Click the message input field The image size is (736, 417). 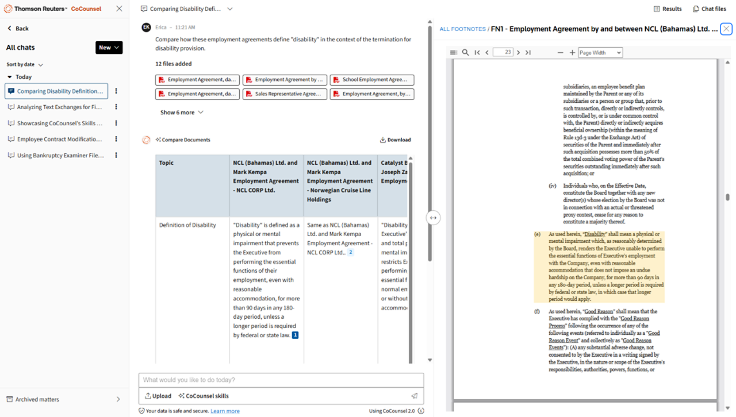point(281,380)
